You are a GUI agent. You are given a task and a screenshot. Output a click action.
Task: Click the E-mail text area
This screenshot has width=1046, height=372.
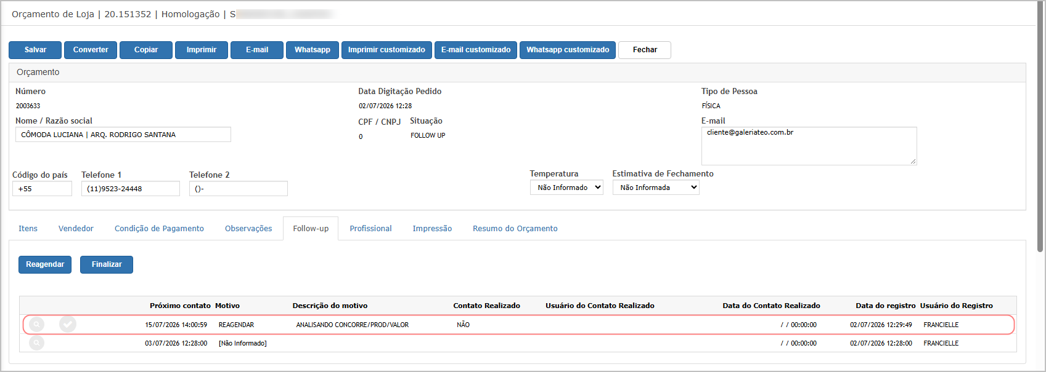point(809,146)
